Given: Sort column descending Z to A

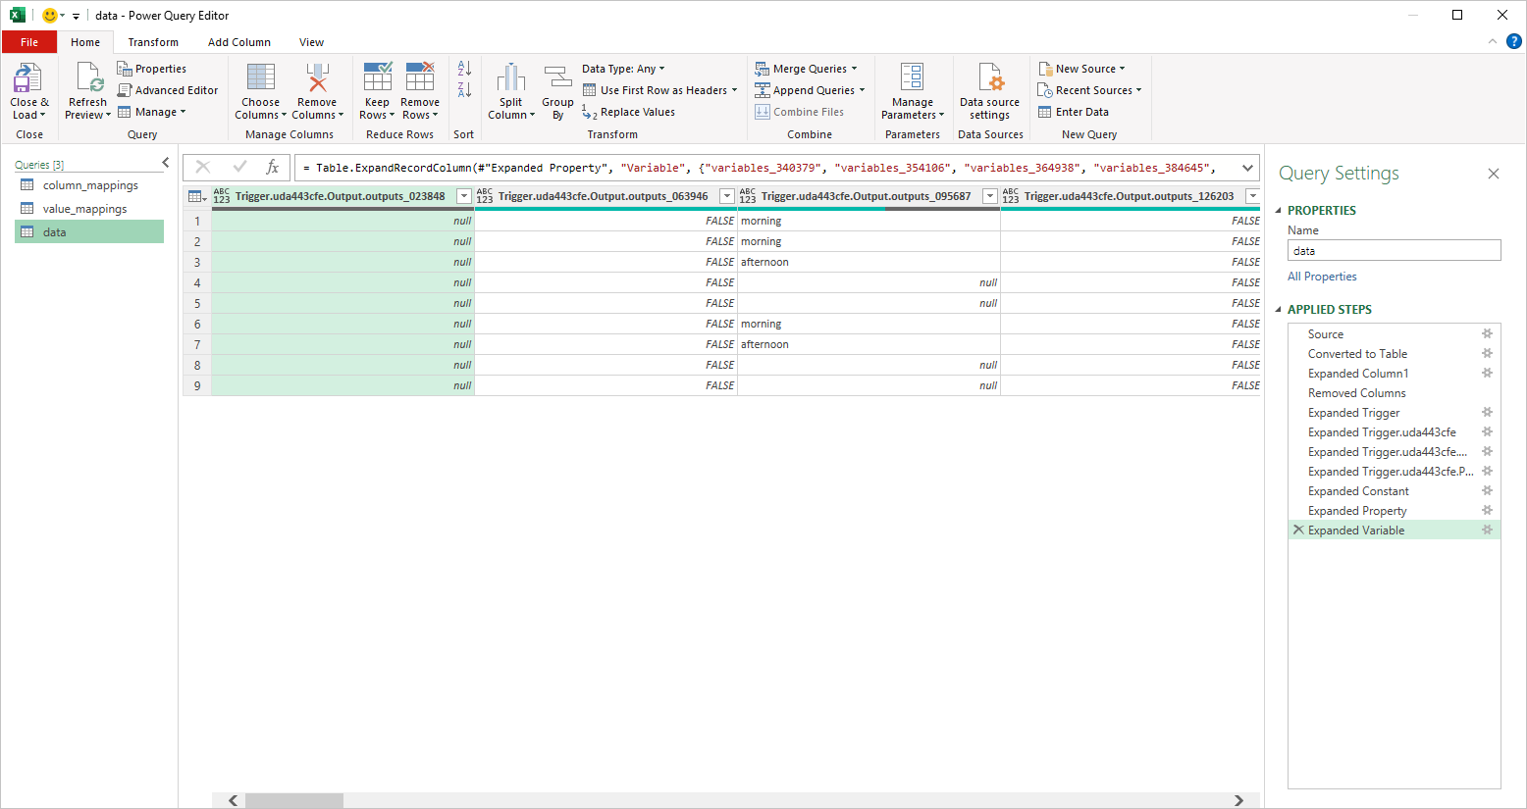Looking at the screenshot, I should (464, 90).
